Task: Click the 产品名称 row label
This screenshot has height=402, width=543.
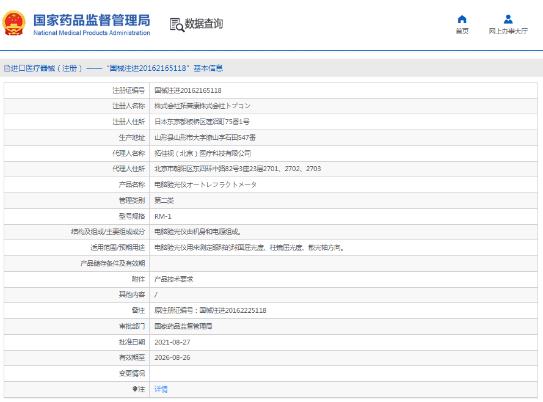Action: [132, 185]
